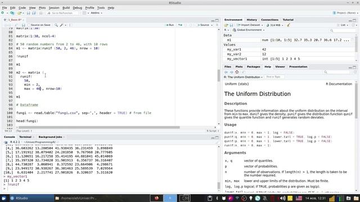Open the Code menu
Screen dimensions: 360x202
[22, 8]
